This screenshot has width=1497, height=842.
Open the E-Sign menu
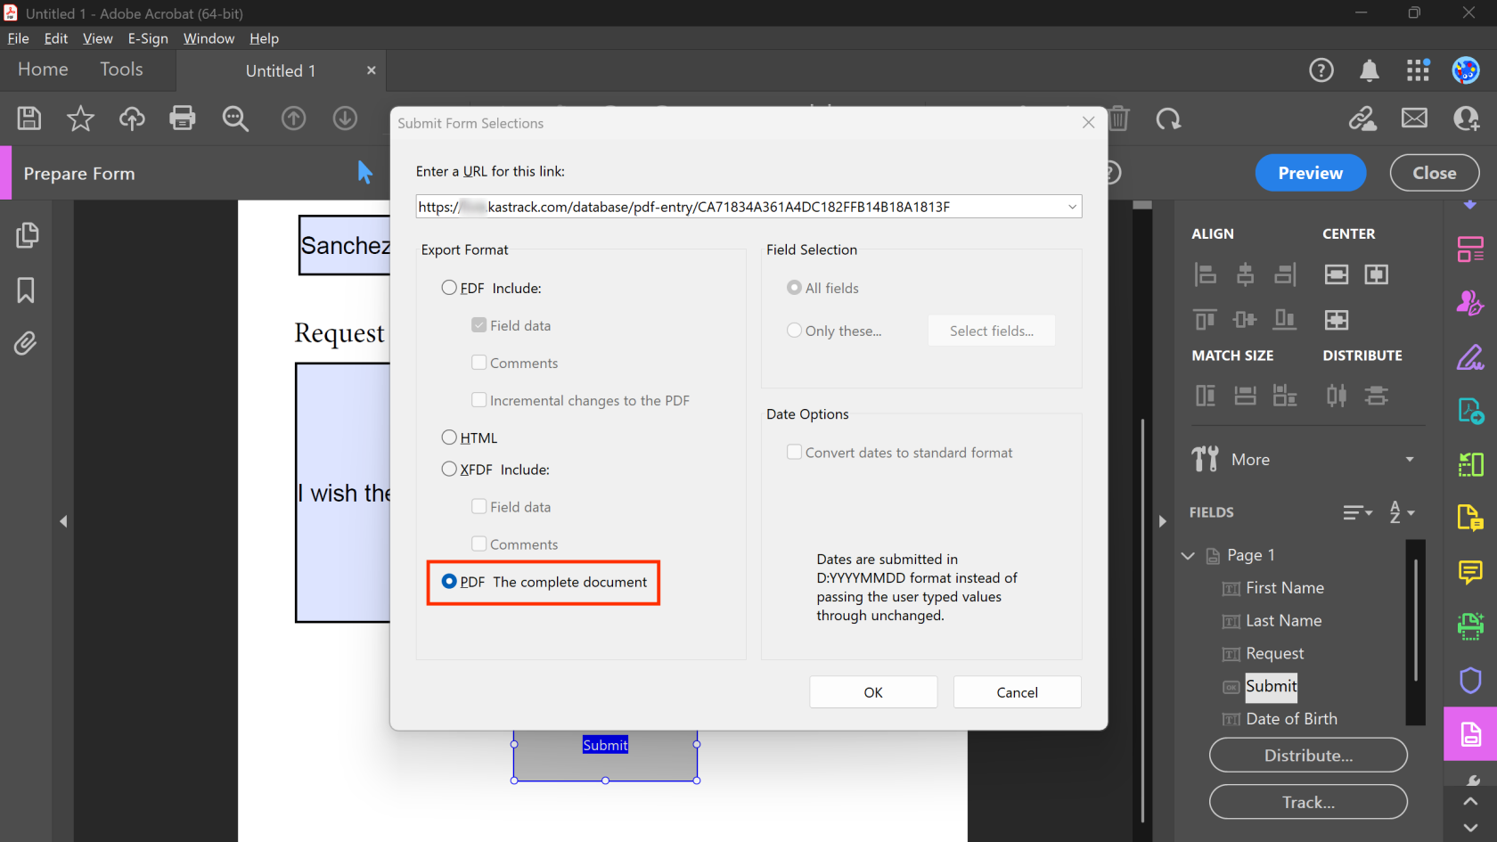click(148, 38)
